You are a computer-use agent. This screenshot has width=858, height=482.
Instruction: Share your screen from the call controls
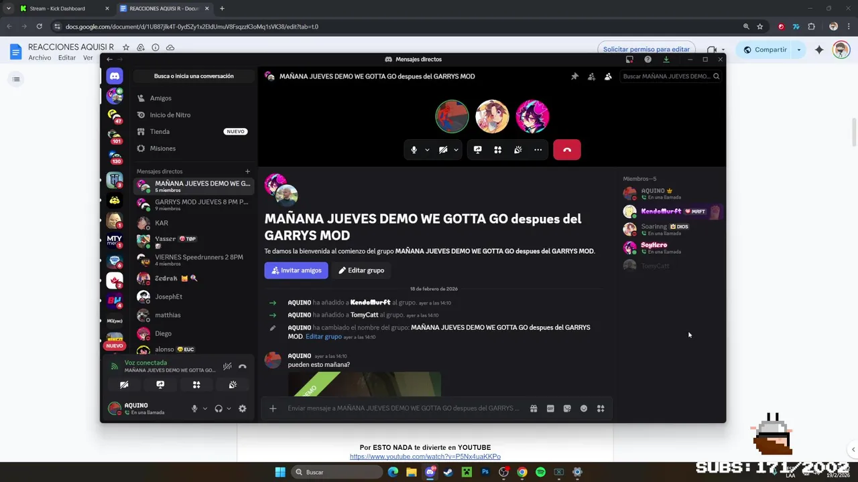[x=477, y=150]
